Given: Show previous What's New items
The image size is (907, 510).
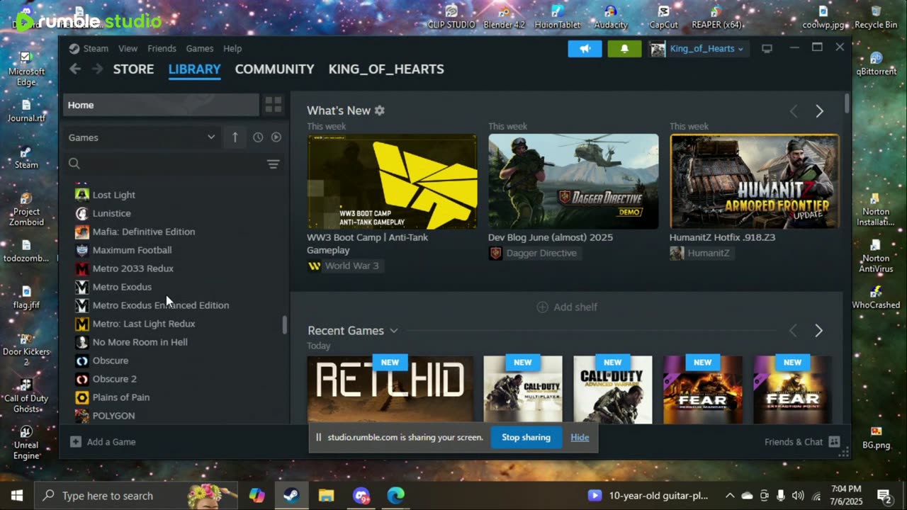Looking at the screenshot, I should coord(794,111).
